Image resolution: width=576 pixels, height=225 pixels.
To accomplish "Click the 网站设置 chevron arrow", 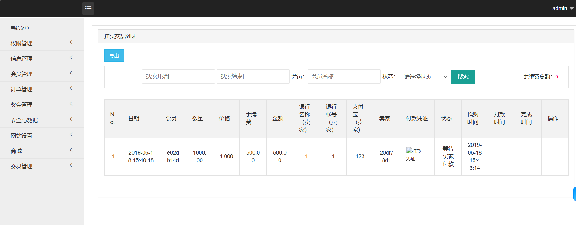I will click(71, 135).
